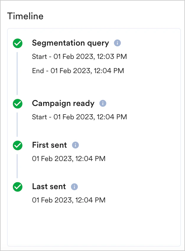
Task: Select the Last sent timestamp text
Action: pyautogui.click(x=69, y=200)
